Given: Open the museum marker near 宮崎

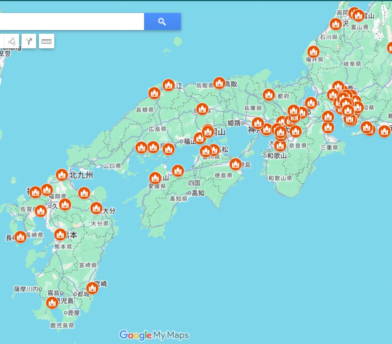Looking at the screenshot, I should [x=92, y=288].
